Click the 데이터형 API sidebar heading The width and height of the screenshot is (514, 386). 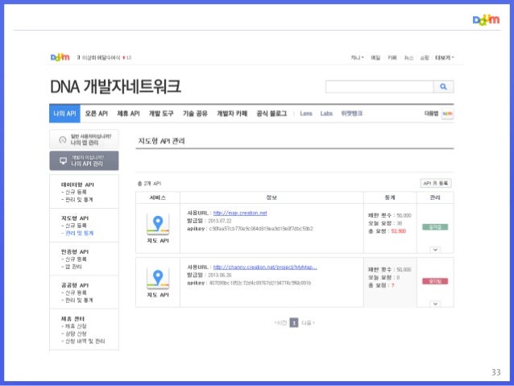77,185
